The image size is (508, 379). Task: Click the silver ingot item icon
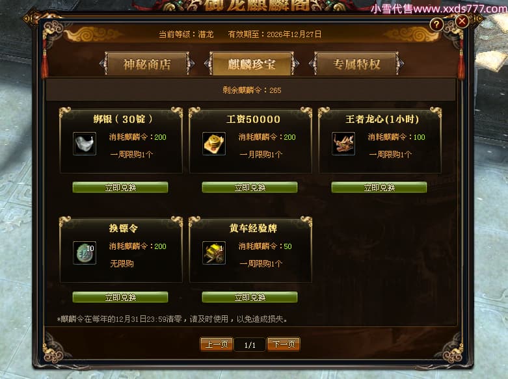tap(85, 144)
